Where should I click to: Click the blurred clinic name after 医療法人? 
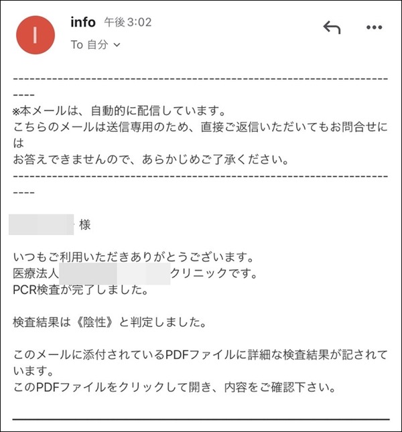(115, 273)
